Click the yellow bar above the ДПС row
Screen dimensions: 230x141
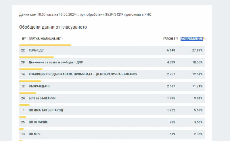coord(37,57)
